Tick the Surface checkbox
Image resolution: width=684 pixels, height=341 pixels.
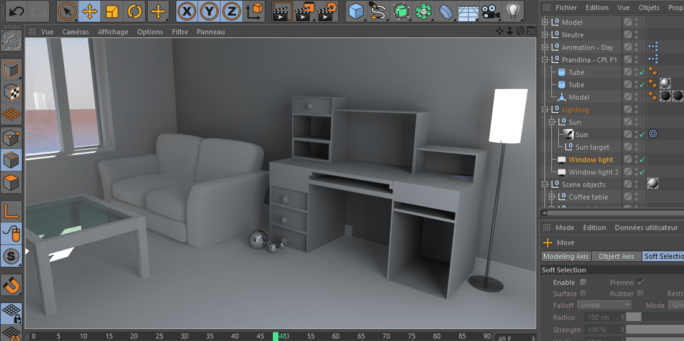coord(584,294)
